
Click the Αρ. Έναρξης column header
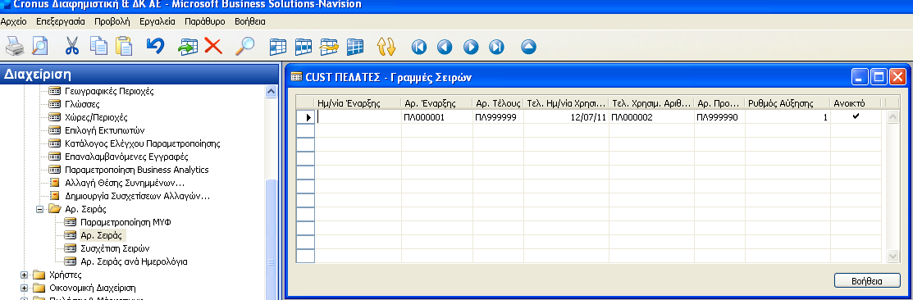[436, 103]
